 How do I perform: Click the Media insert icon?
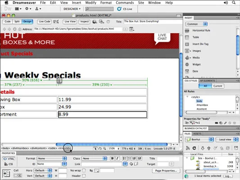(x=187, y=58)
